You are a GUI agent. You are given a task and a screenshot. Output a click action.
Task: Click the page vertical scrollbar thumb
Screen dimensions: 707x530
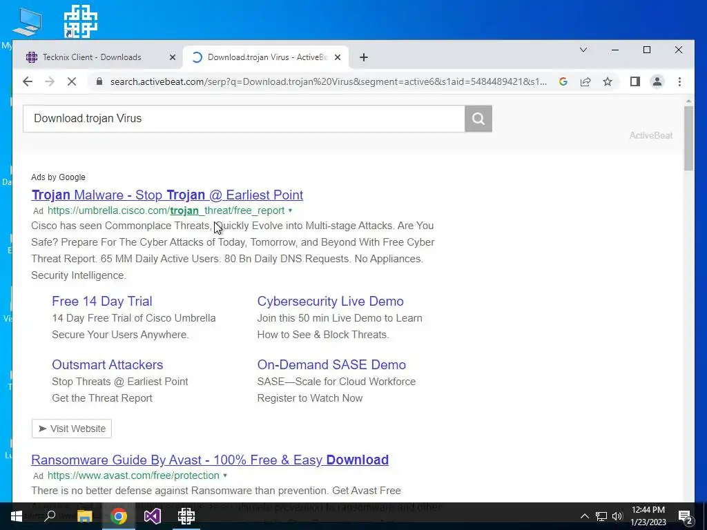point(688,138)
